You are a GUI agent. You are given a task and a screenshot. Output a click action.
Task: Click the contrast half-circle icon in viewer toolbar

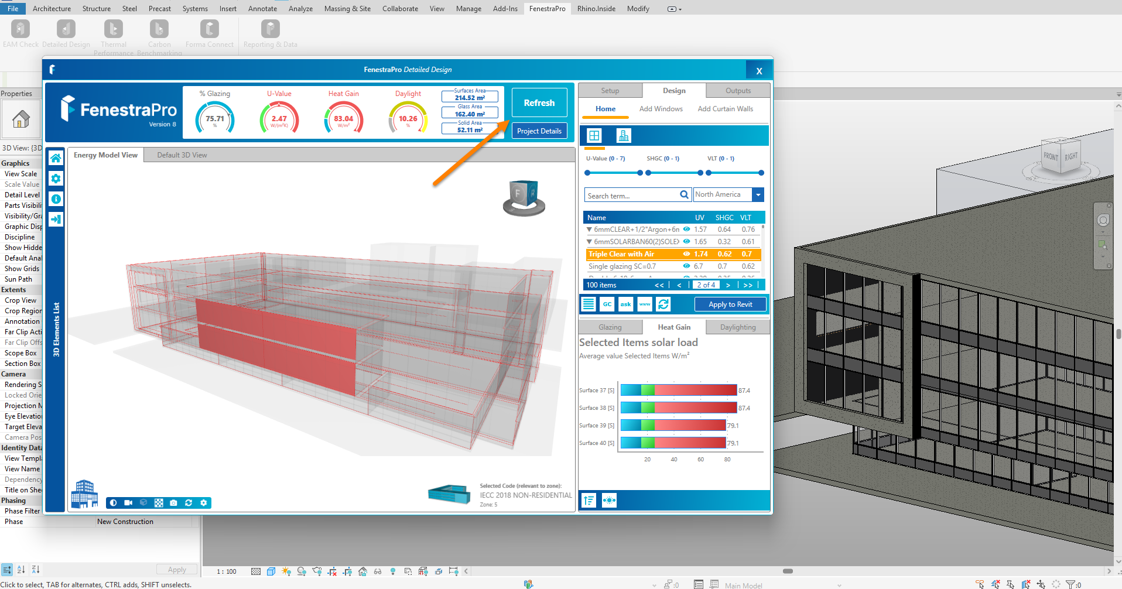click(113, 503)
